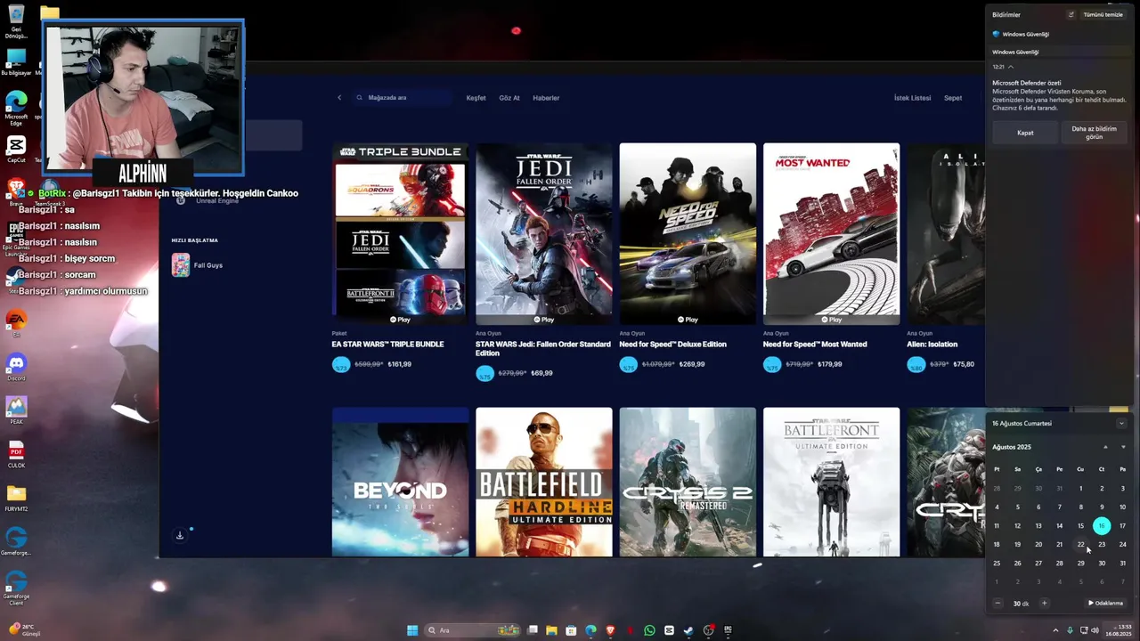The height and width of the screenshot is (641, 1140).
Task: Open the Göz At store tab
Action: [x=509, y=98]
